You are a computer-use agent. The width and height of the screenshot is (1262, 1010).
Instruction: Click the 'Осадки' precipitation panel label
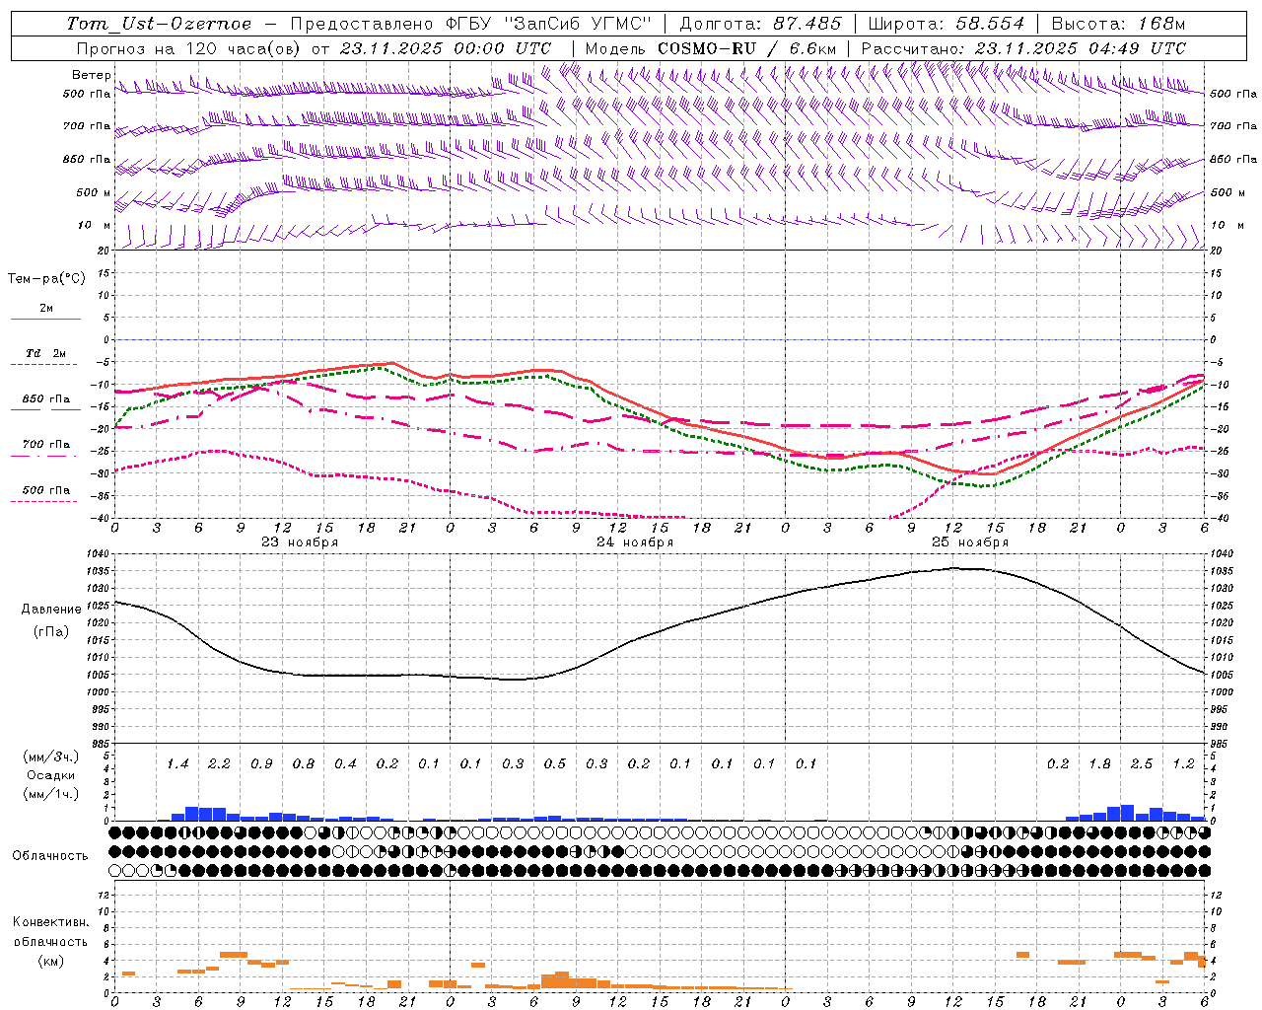(x=50, y=775)
